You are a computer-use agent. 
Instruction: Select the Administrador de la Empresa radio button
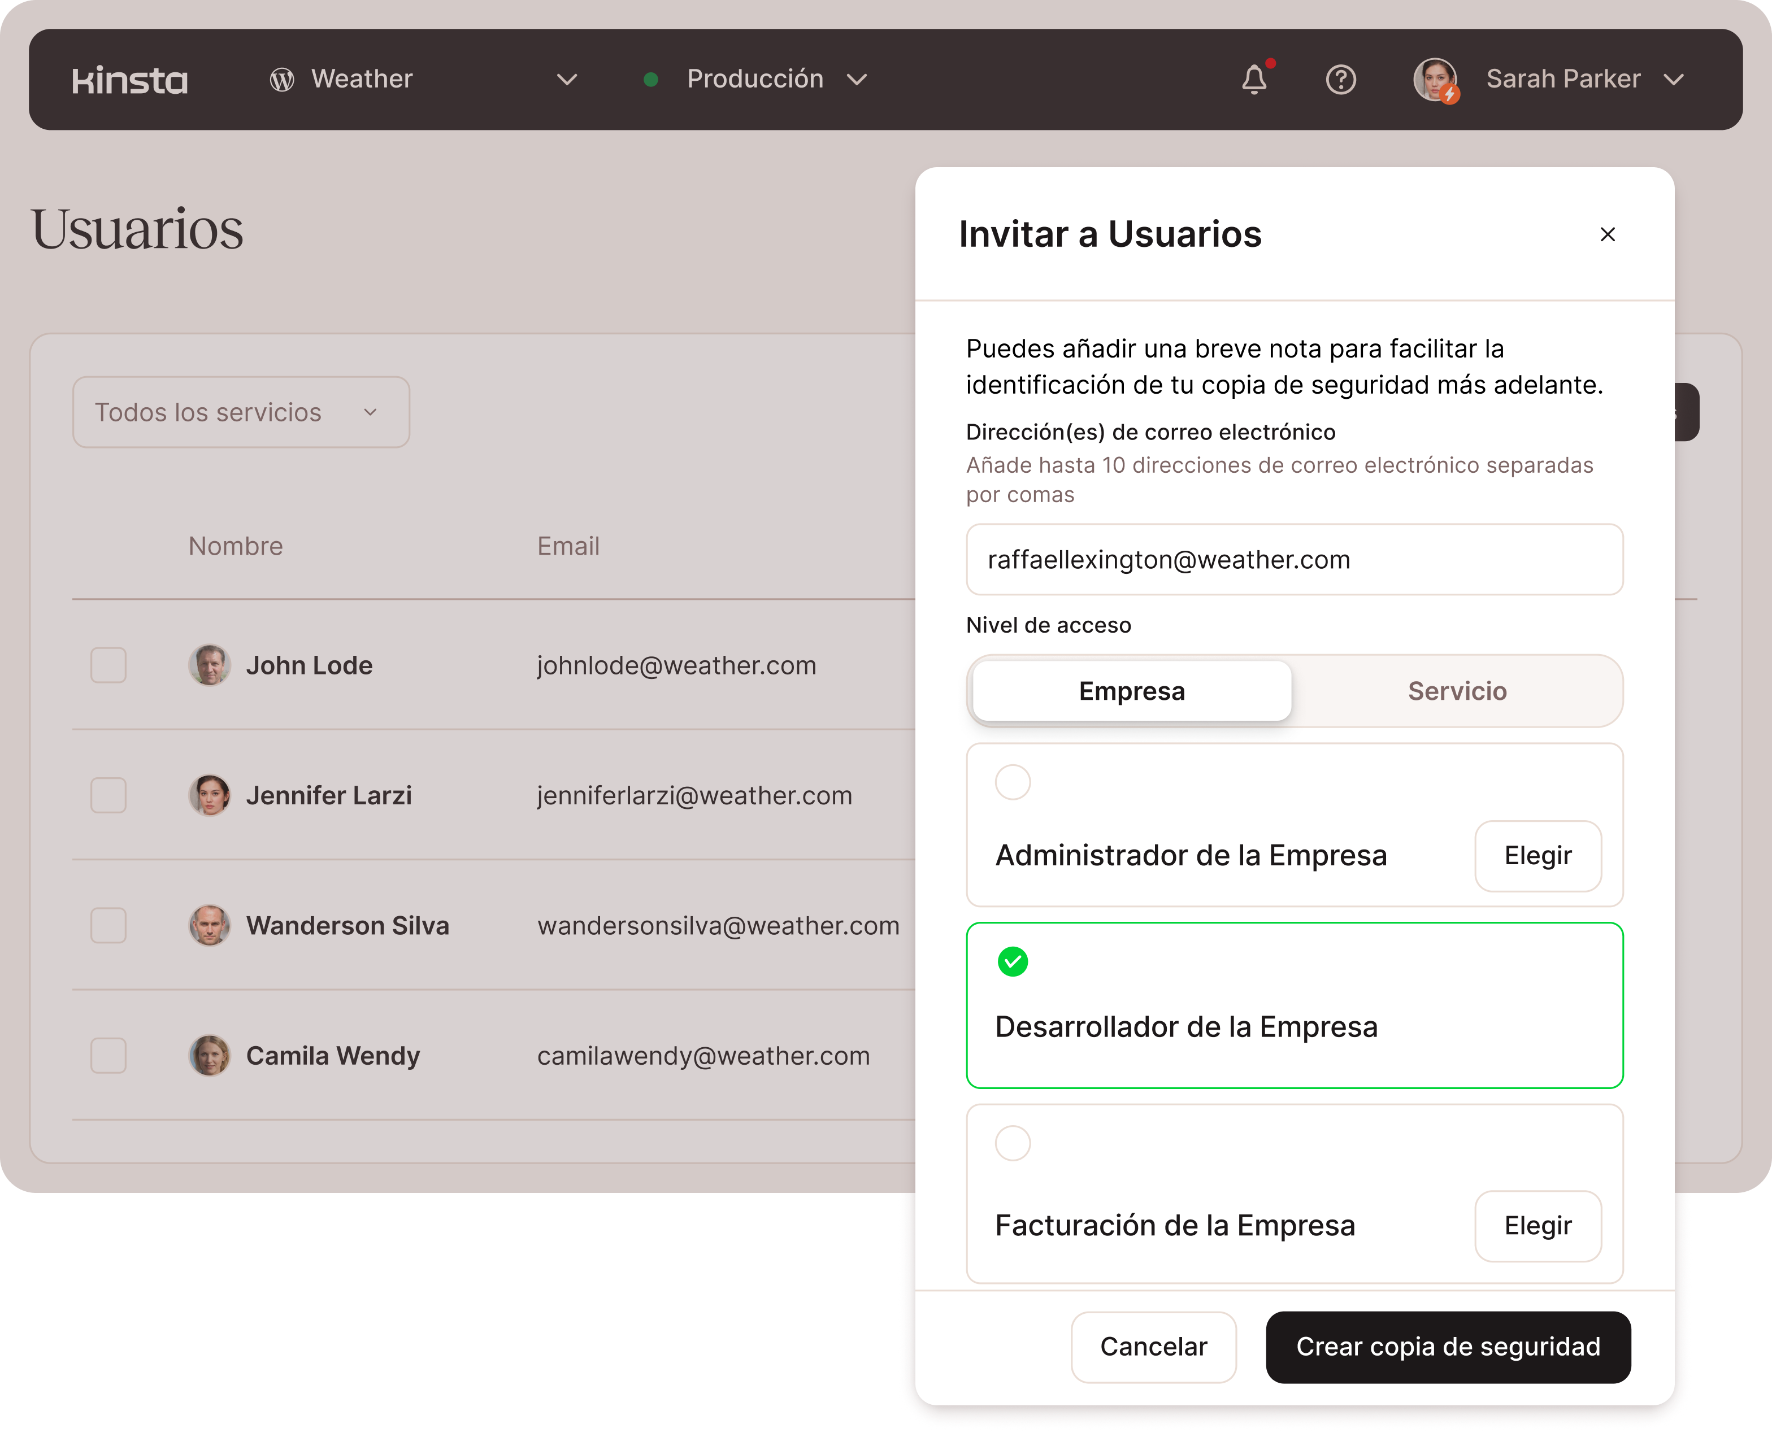[1012, 782]
